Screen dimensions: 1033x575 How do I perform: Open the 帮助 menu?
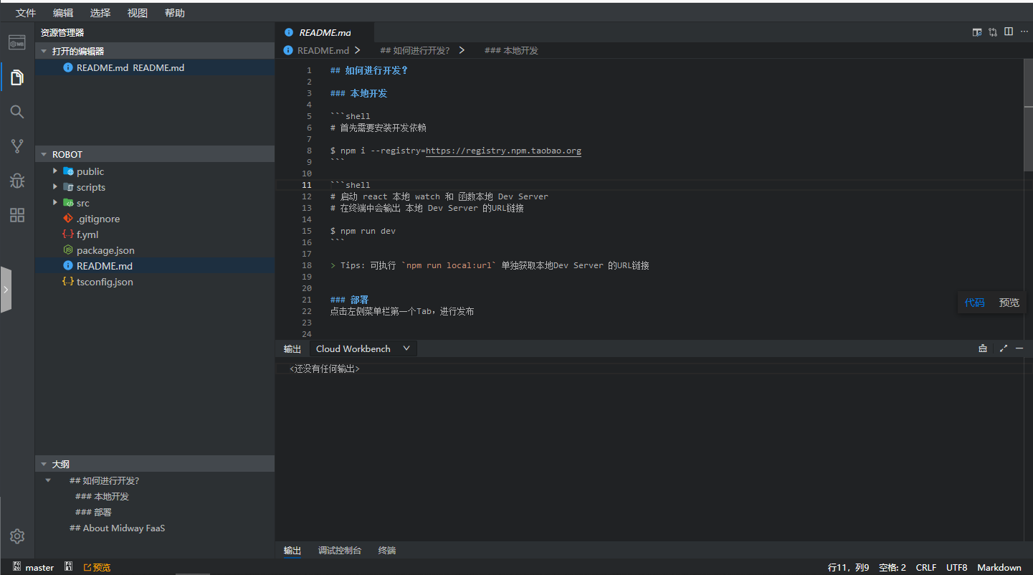point(175,13)
